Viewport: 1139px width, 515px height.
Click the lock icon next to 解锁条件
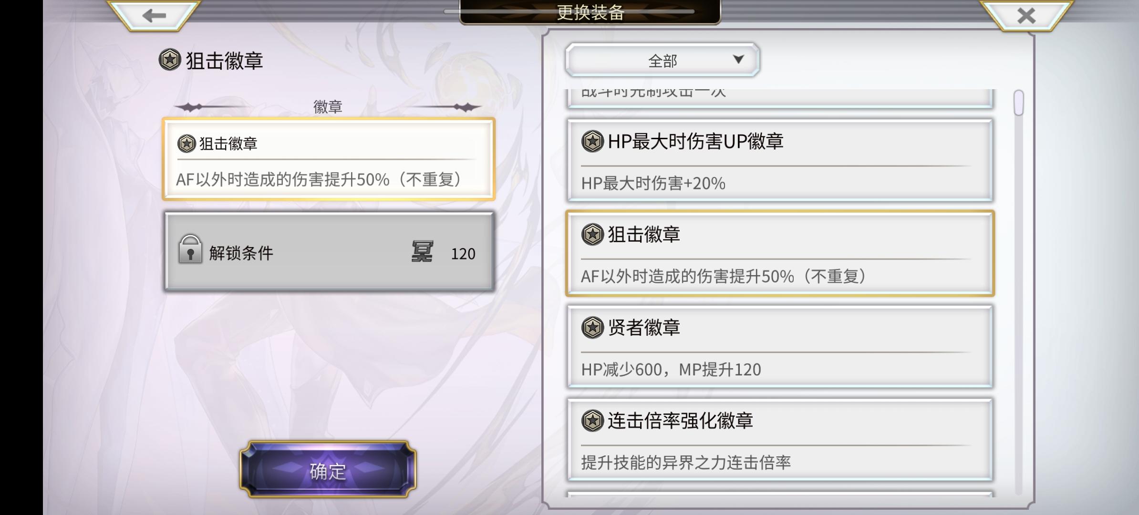[x=190, y=249]
